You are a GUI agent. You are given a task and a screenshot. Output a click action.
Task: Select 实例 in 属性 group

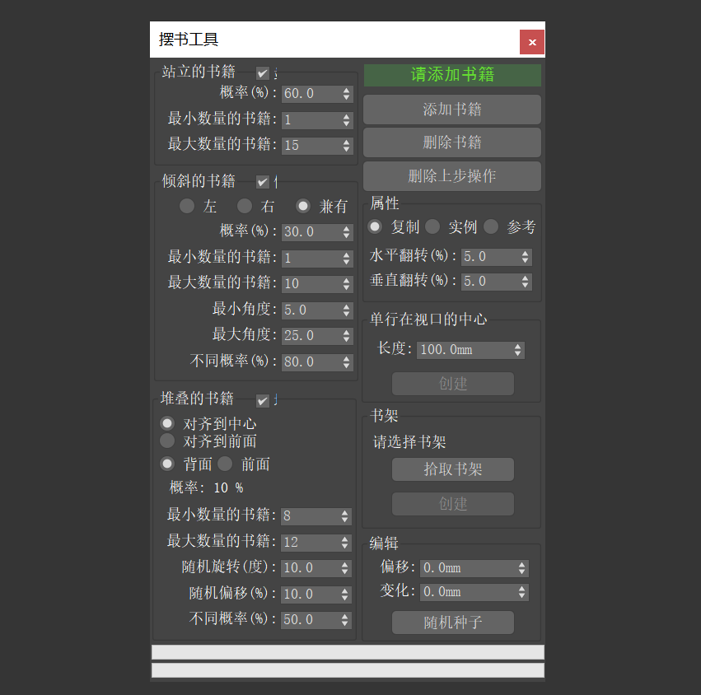[432, 226]
